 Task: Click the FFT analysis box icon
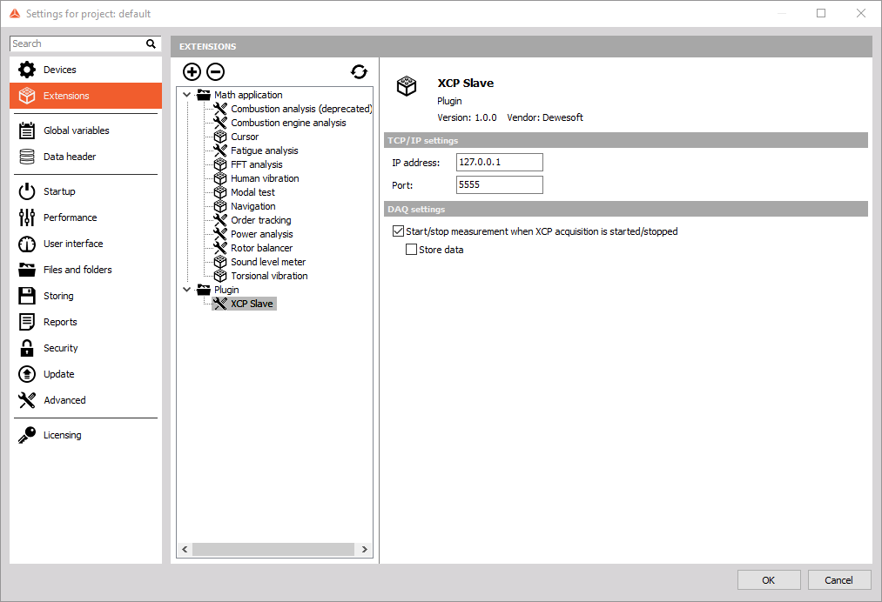tap(220, 164)
